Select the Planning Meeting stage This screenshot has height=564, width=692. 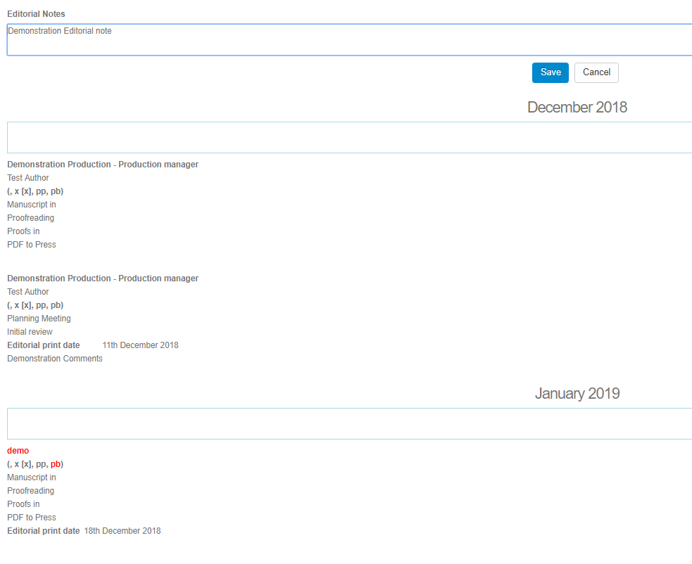click(39, 319)
